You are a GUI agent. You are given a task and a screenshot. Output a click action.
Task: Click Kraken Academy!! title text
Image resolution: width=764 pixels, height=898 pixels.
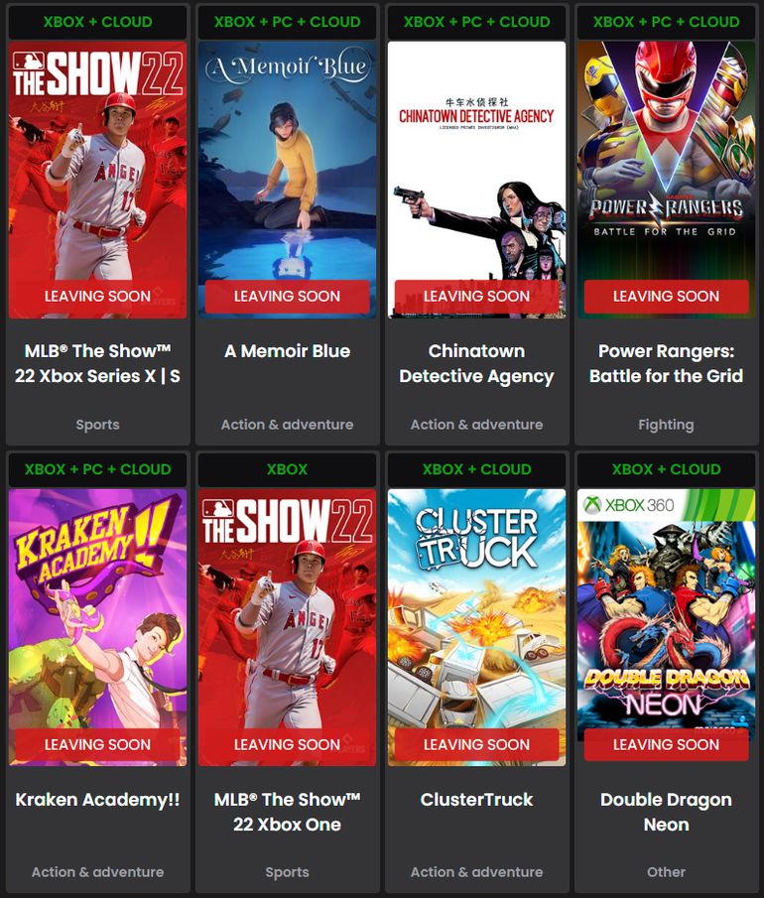coord(97,800)
